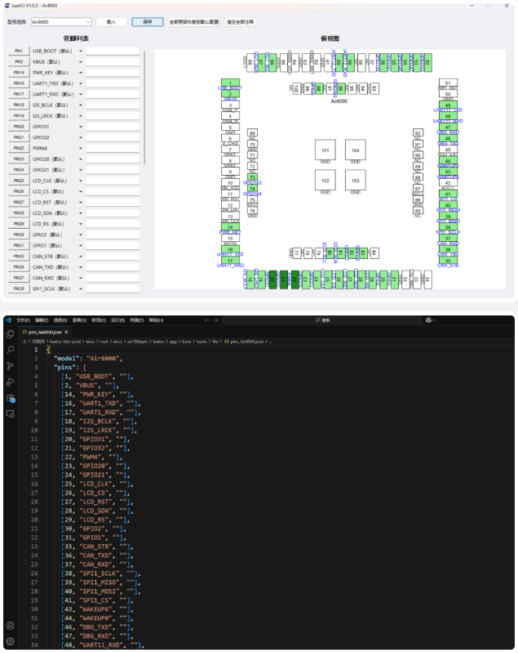
Task: Click the PIN38 button in pin list
Action: click(x=19, y=288)
